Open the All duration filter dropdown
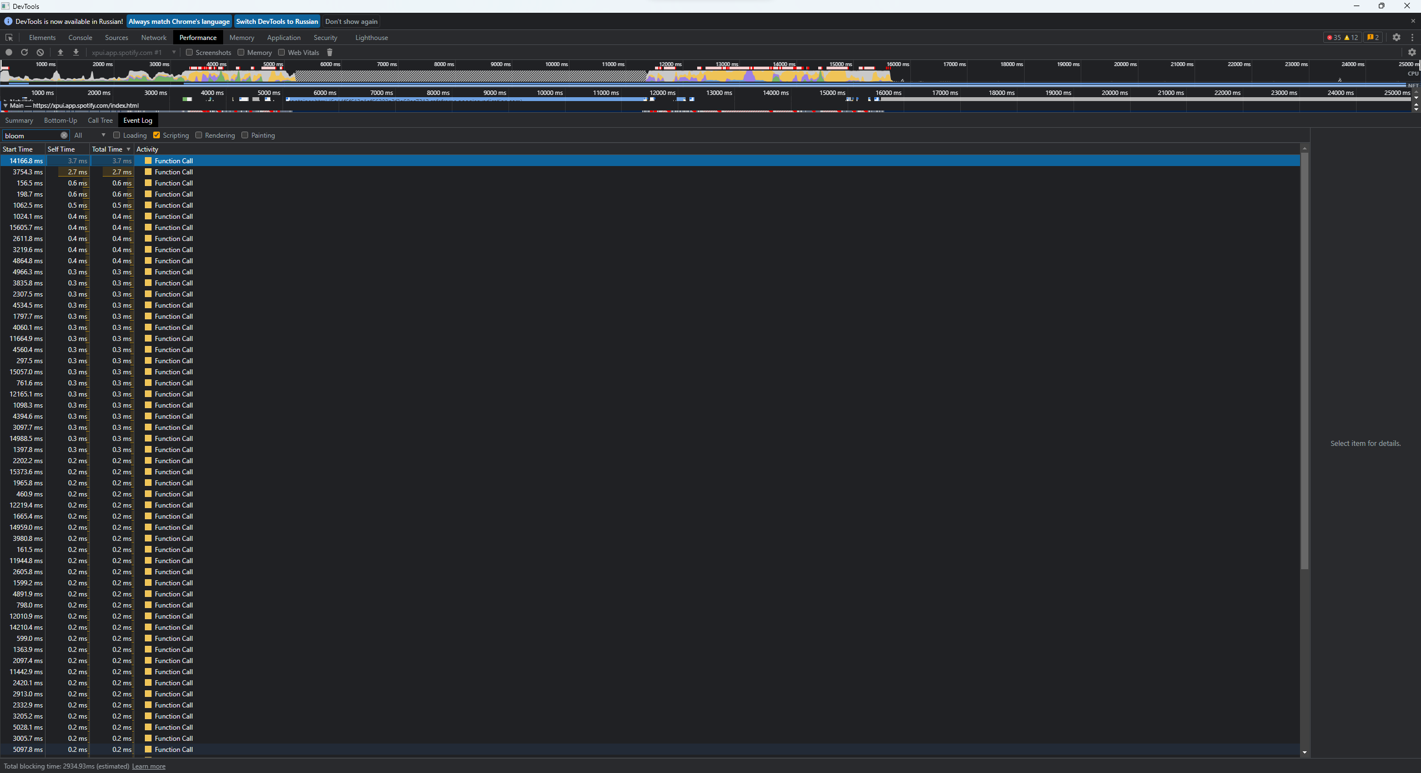The image size is (1421, 773). pos(90,135)
